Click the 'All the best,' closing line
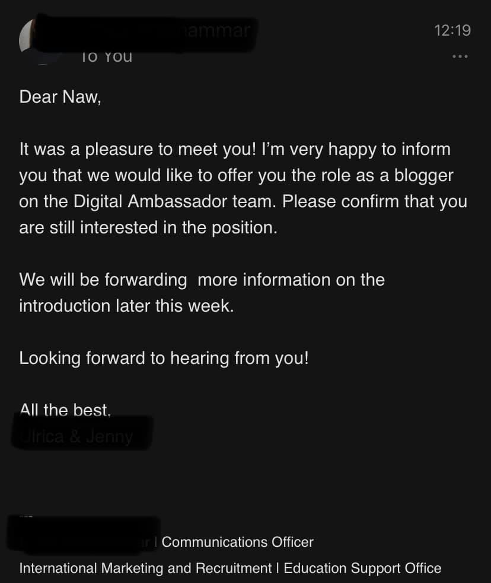The width and height of the screenshot is (491, 583). (x=65, y=410)
